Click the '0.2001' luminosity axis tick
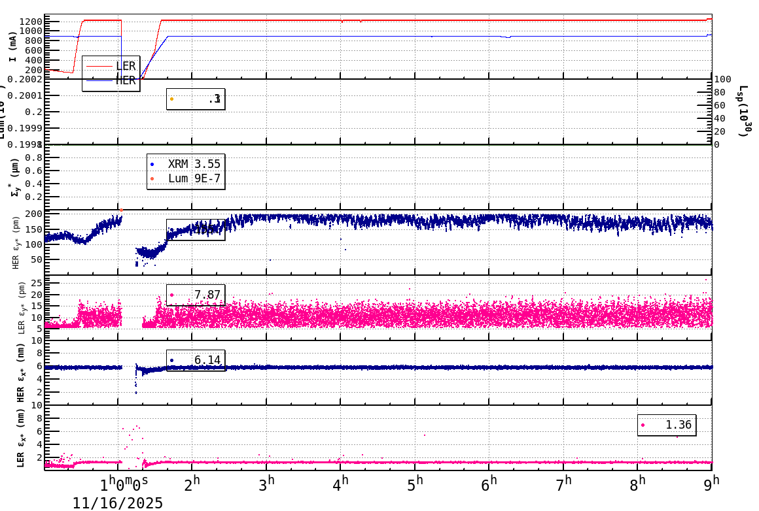759x511 pixels. (26, 95)
